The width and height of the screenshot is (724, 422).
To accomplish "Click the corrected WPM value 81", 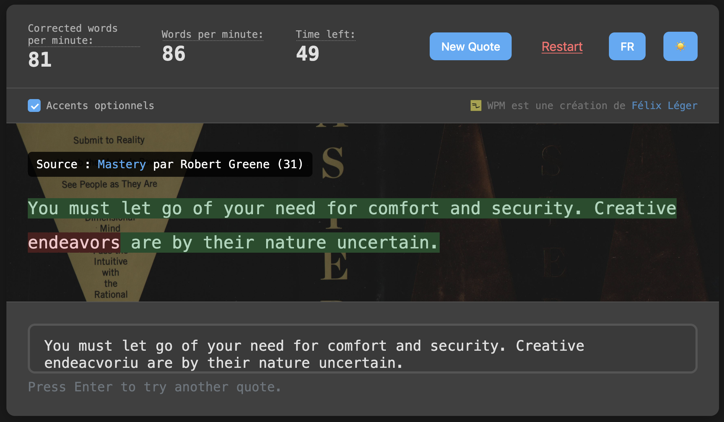I will [40, 60].
